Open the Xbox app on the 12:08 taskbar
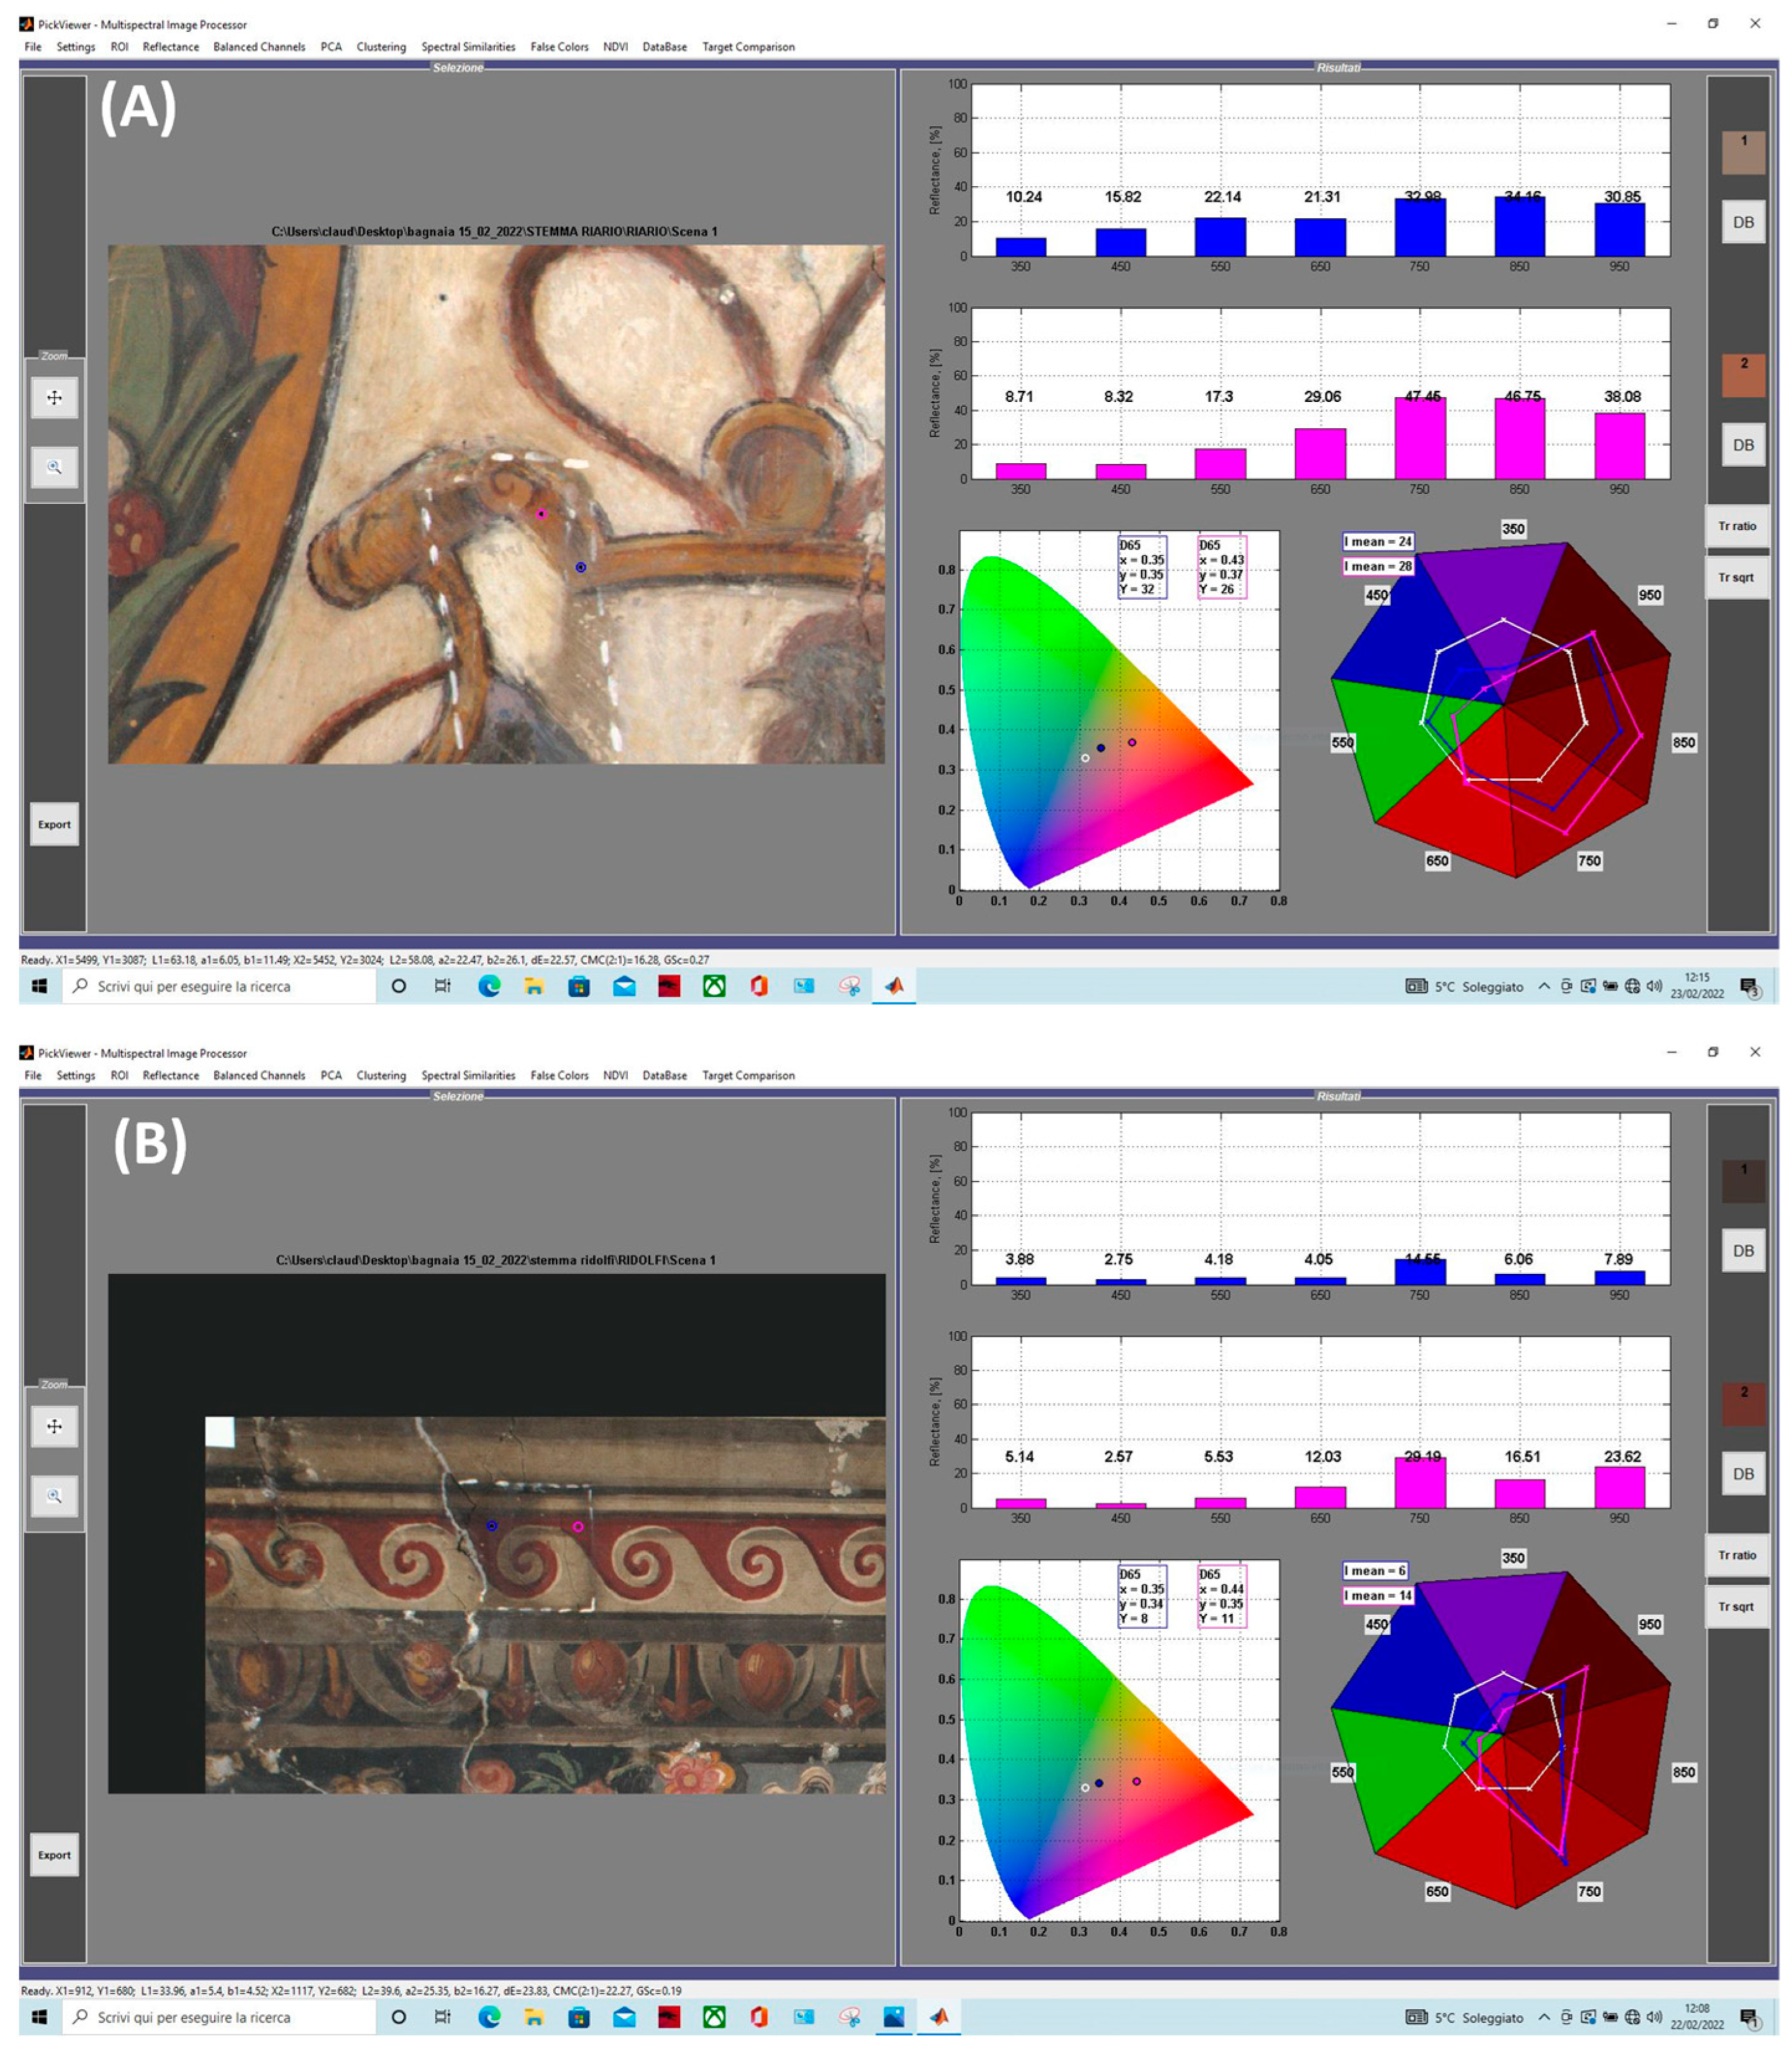 714,2016
